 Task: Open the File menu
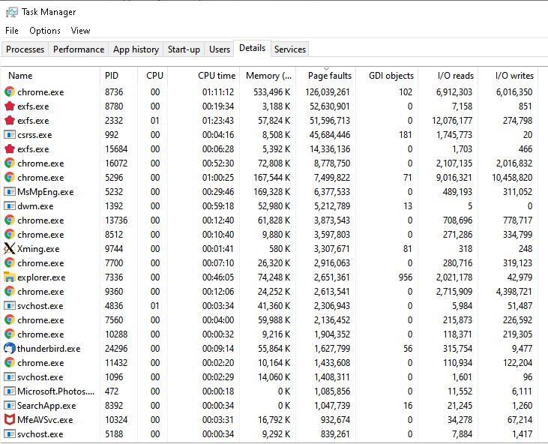point(12,31)
